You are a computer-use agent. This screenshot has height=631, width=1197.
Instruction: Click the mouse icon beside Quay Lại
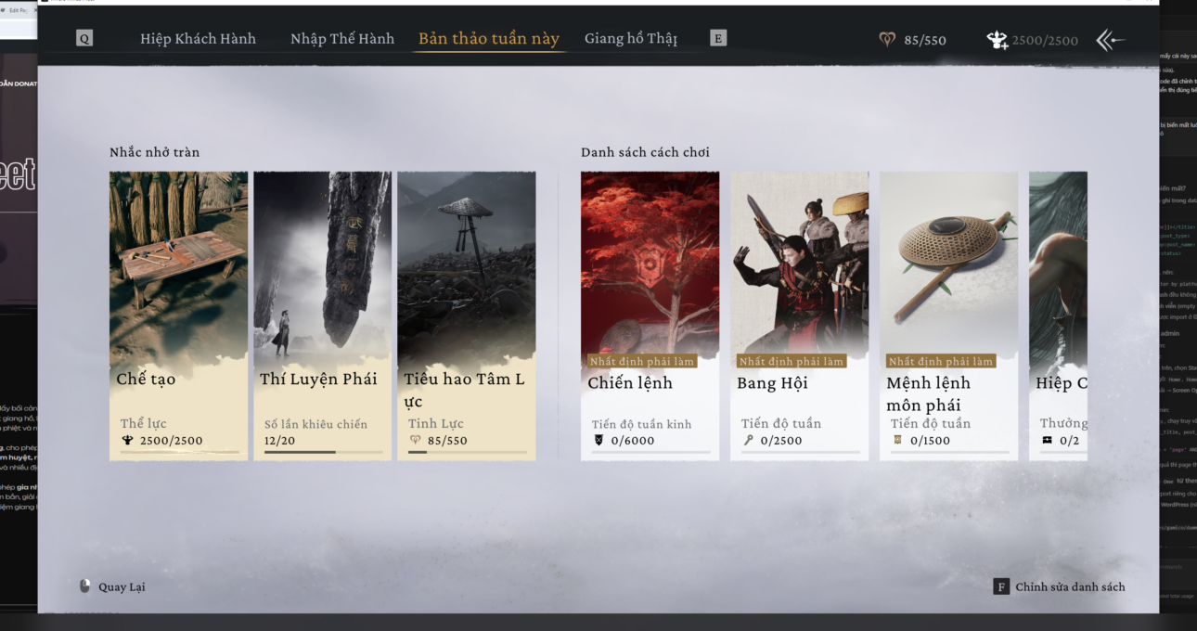pos(85,586)
